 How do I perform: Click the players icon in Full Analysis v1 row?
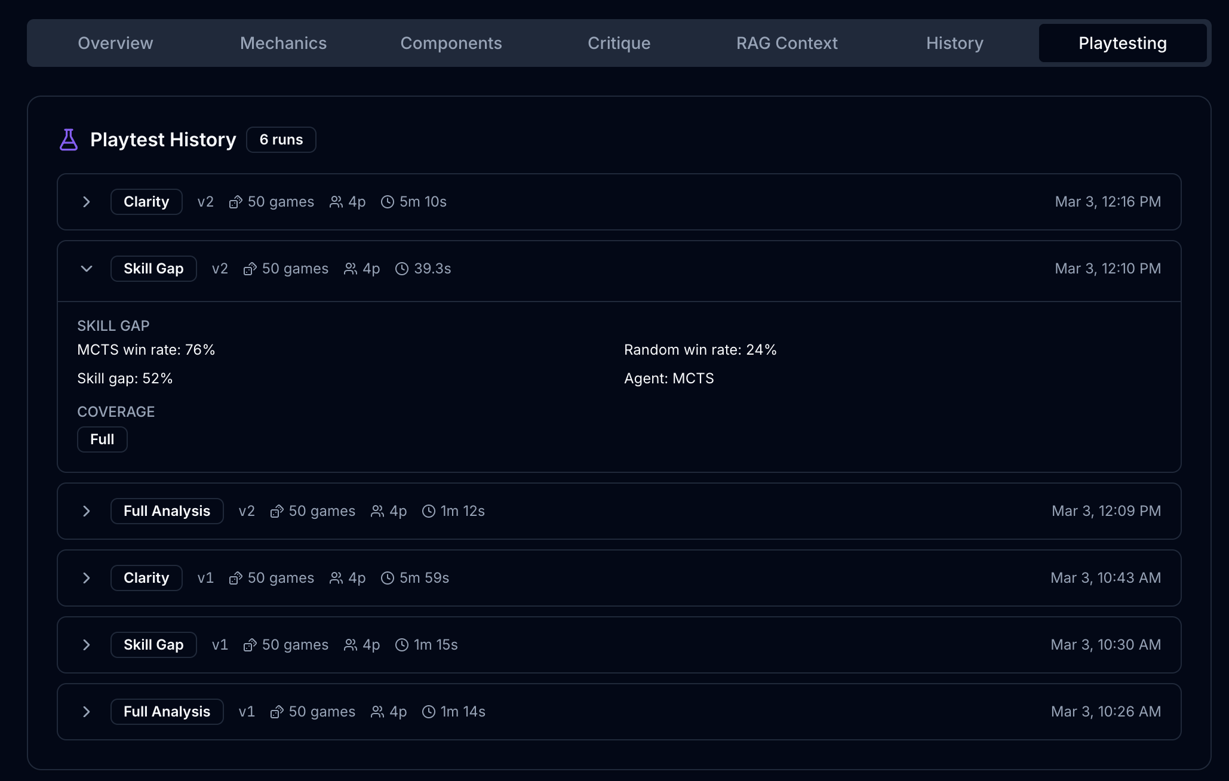(377, 712)
